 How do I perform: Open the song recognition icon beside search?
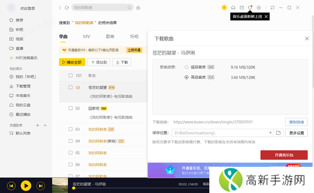pos(138,8)
